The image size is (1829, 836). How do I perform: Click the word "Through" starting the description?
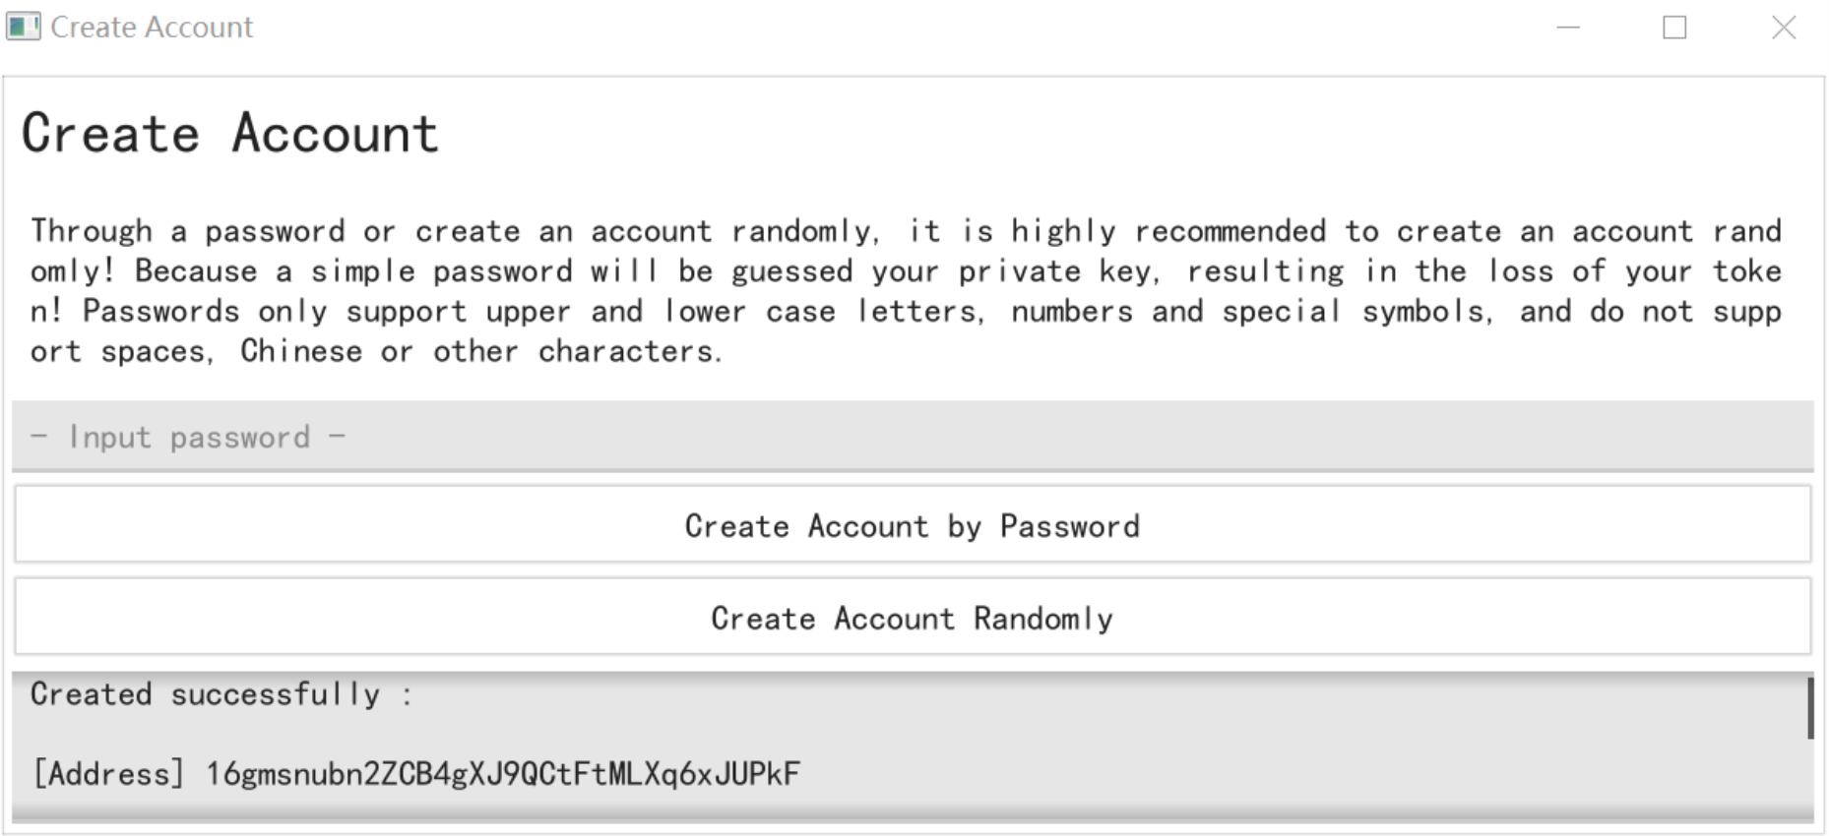pos(92,231)
